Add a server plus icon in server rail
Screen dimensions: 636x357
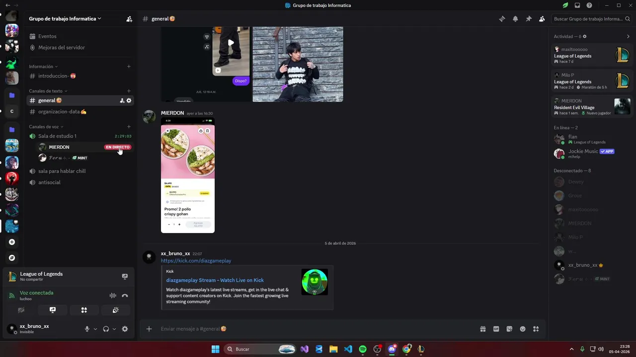pyautogui.click(x=12, y=242)
